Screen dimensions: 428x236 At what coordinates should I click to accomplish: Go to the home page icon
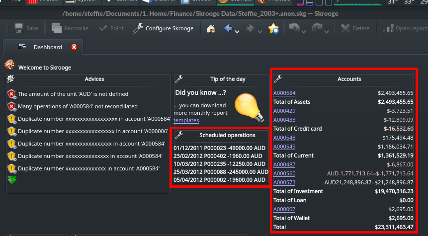(x=211, y=28)
